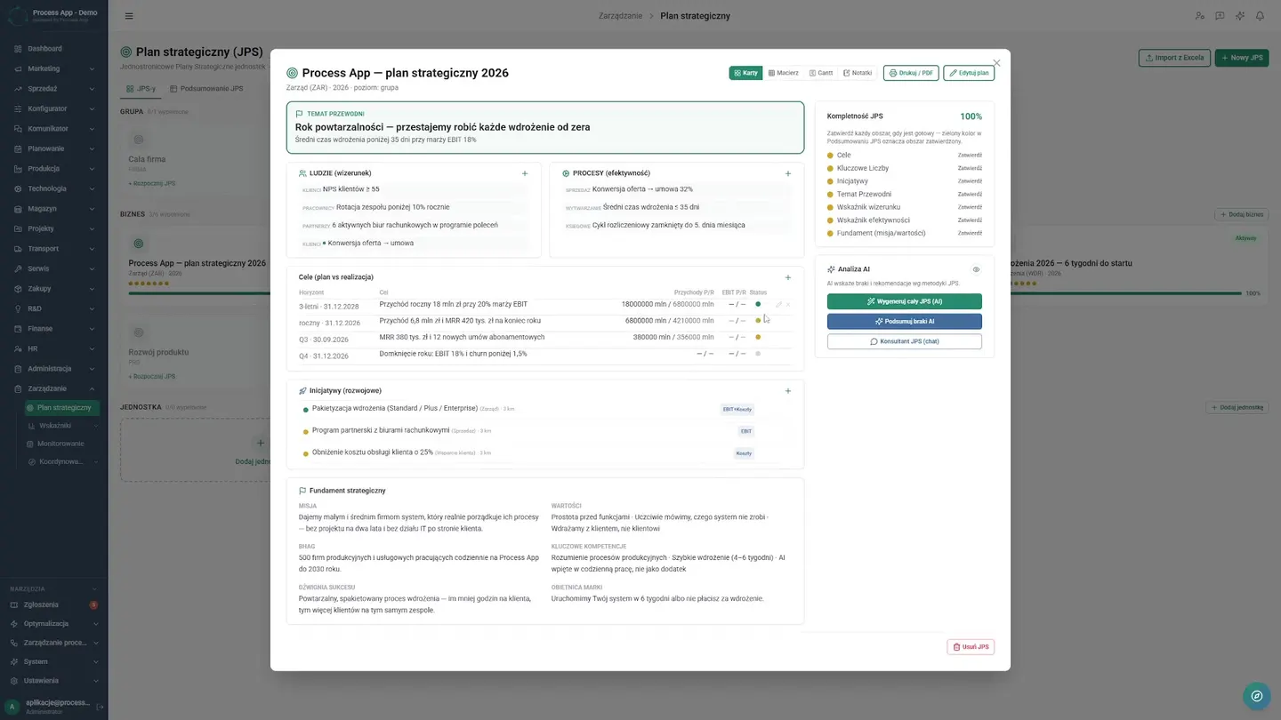Click the logout icon beside user email
Viewport: 1281px width, 720px height.
(100, 707)
